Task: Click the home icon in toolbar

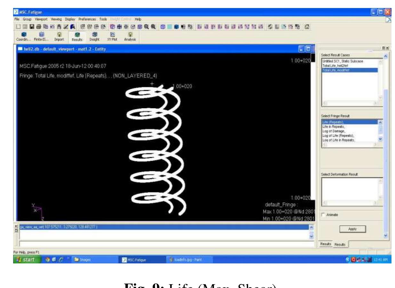Action: coord(307,27)
